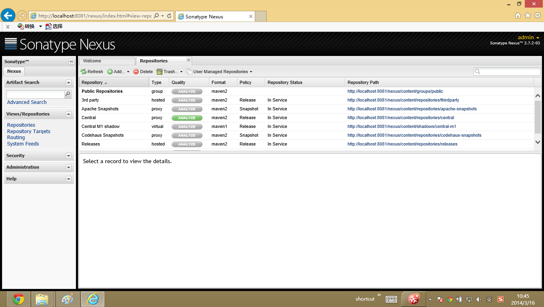The width and height of the screenshot is (544, 307).
Task: Open the Add repository menu
Action: [118, 72]
